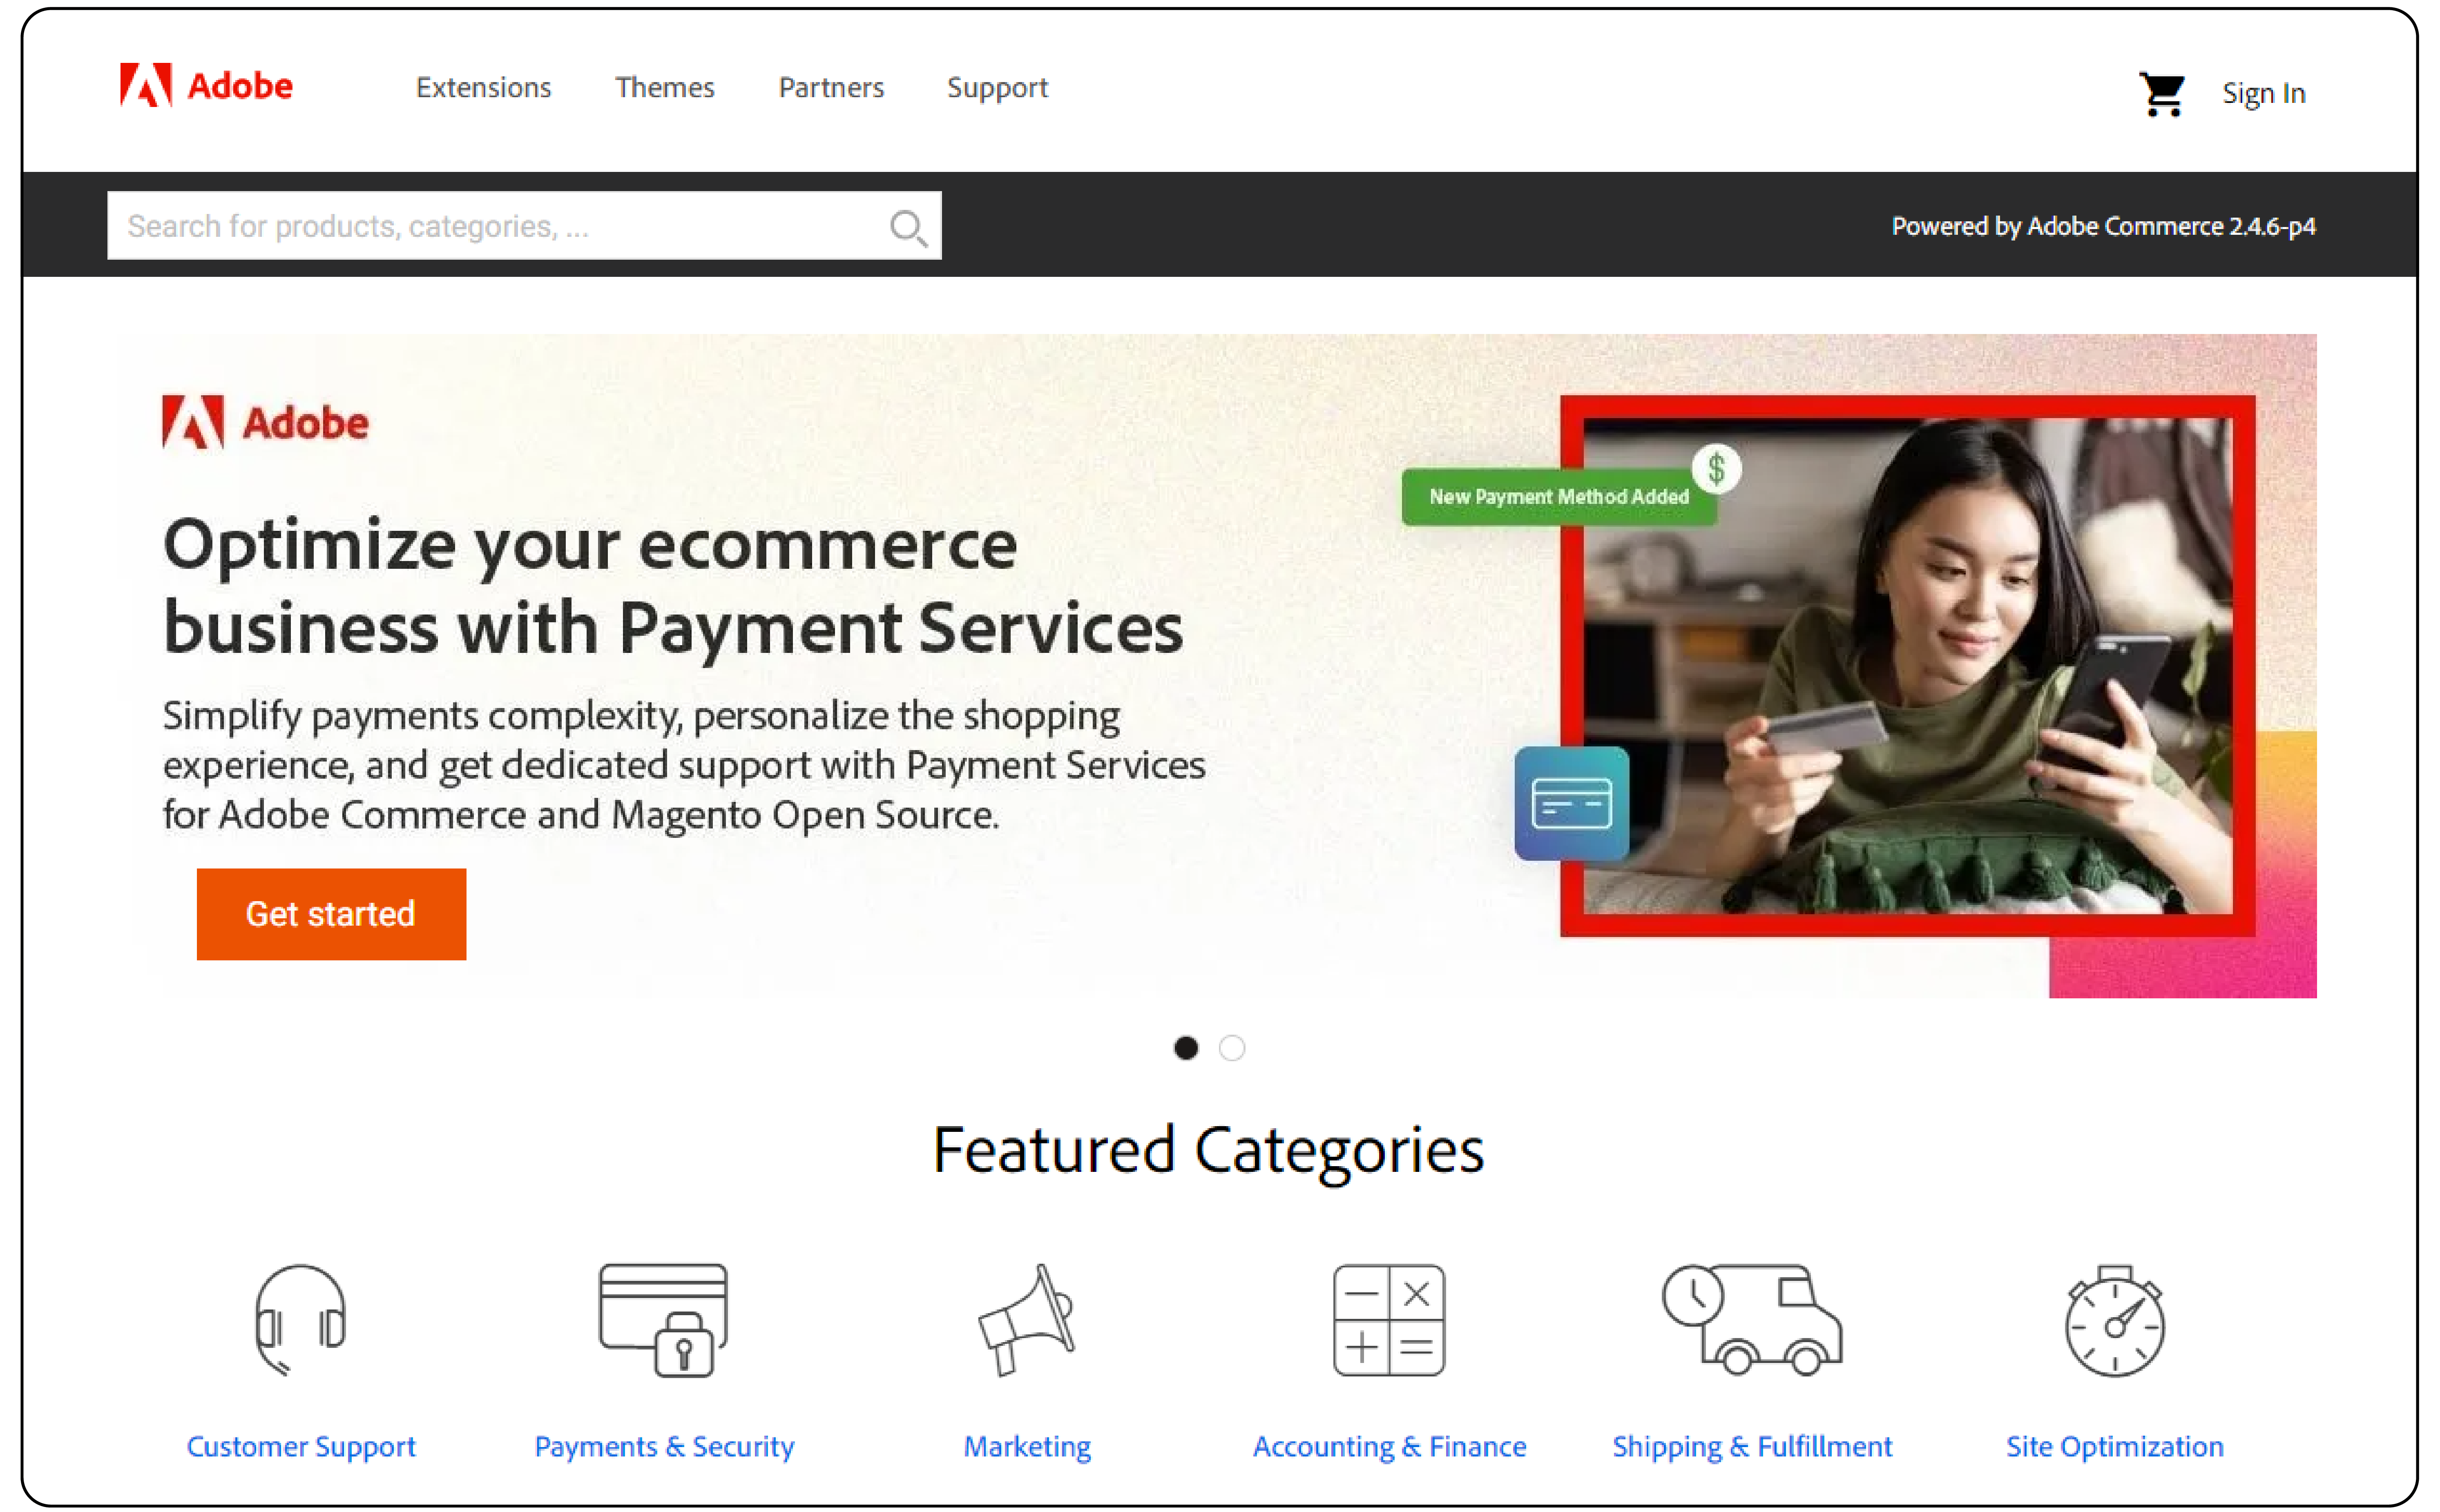
Task: Open the Support menu
Action: point(998,88)
